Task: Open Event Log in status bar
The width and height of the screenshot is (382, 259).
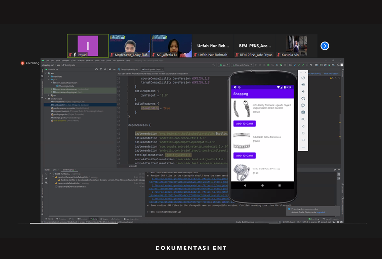Action: [x=314, y=219]
